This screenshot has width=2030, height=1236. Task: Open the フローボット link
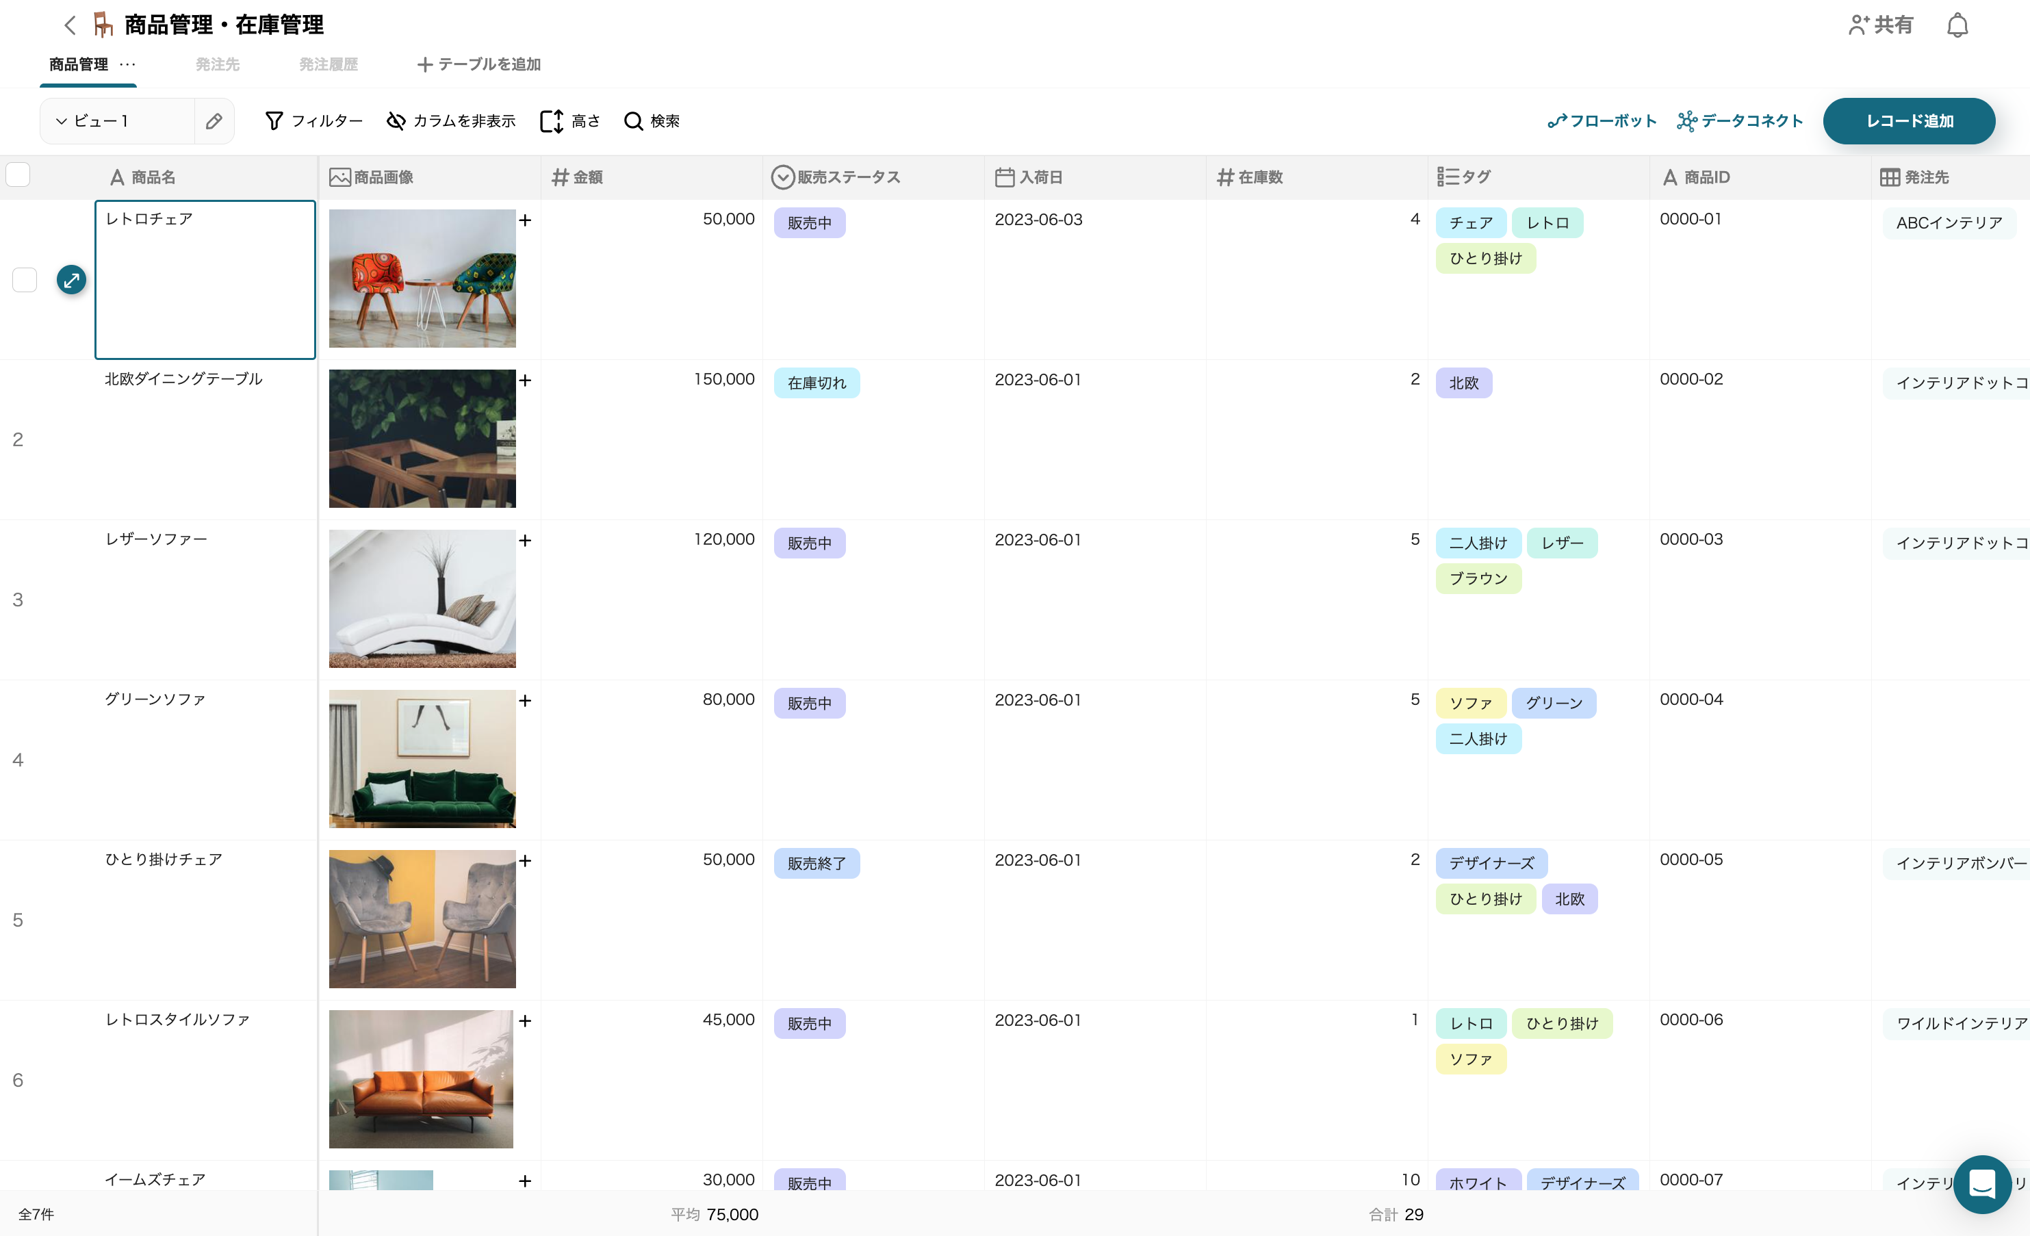pyautogui.click(x=1602, y=121)
